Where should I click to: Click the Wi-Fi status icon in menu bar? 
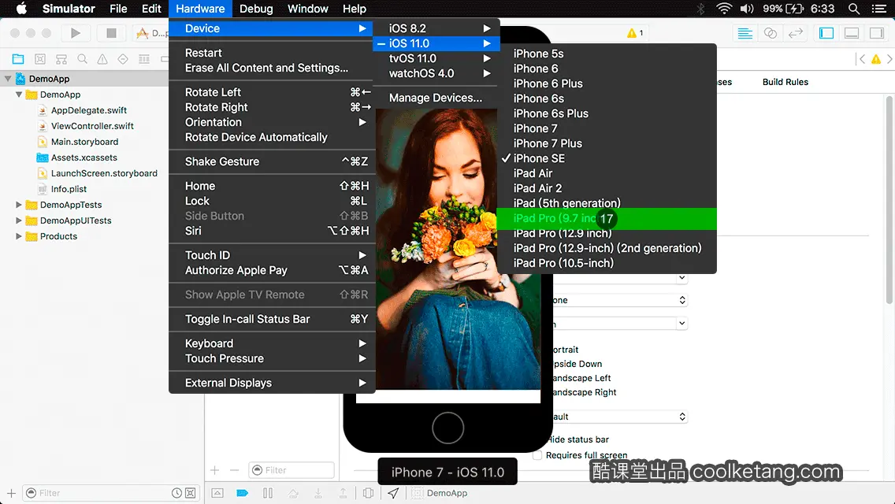(724, 9)
